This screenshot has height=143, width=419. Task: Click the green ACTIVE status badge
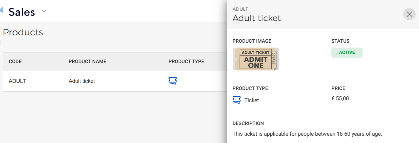(347, 52)
